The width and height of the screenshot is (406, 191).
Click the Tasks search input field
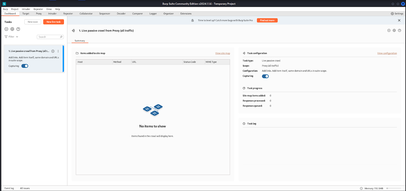pyautogui.click(x=50, y=37)
